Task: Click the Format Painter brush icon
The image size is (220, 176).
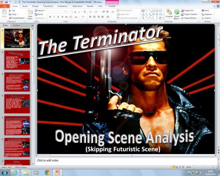Action: [x=10, y=18]
